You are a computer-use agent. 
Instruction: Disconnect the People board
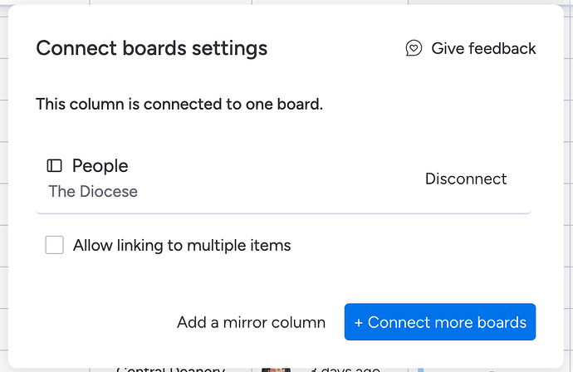pos(466,179)
